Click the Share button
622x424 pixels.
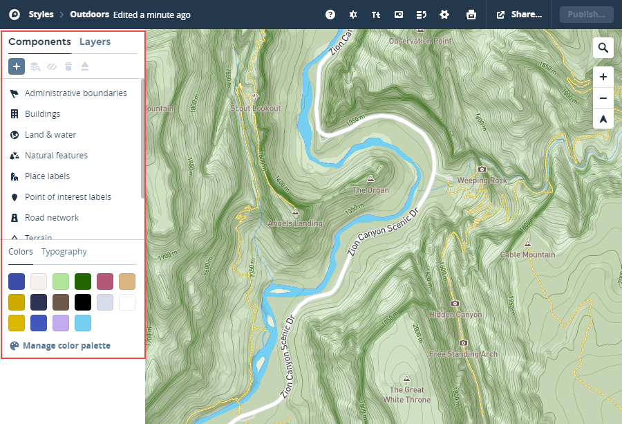[519, 15]
